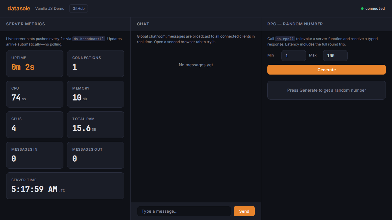The height and width of the screenshot is (220, 392).
Task: Click the connected status label
Action: (x=375, y=9)
